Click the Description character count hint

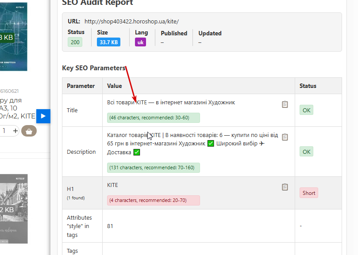click(x=154, y=167)
